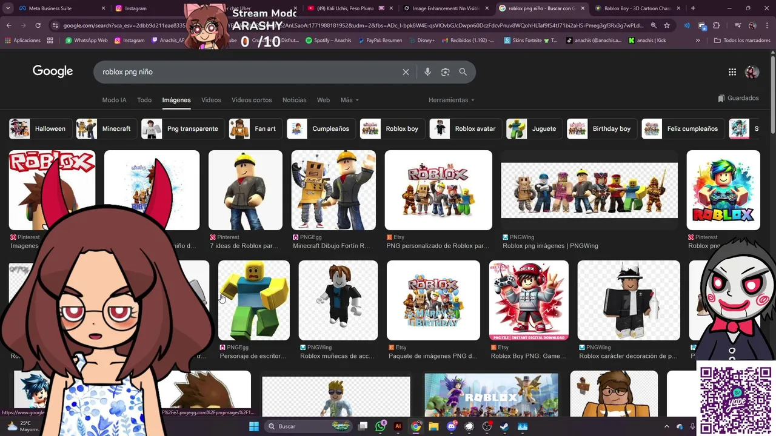Open Roblox Boy PNG: Game Etsy thumbnail
The height and width of the screenshot is (436, 776).
pos(529,300)
